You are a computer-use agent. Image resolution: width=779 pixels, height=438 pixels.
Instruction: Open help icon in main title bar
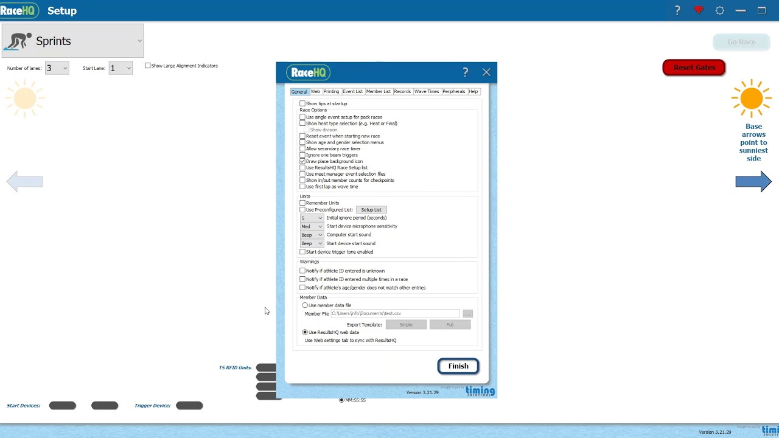click(x=677, y=10)
